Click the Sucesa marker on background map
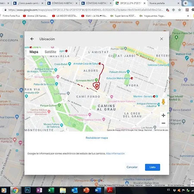The width and height of the screenshot is (194, 194). [x=52, y=22]
